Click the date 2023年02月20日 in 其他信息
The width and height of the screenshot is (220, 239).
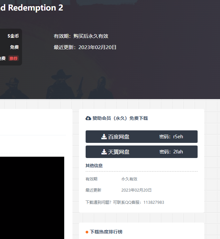(x=136, y=190)
